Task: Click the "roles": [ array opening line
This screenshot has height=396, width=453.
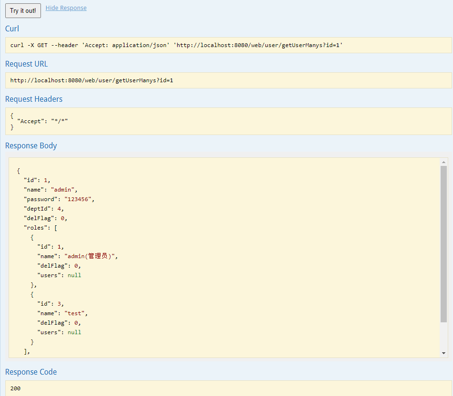Action: click(40, 228)
